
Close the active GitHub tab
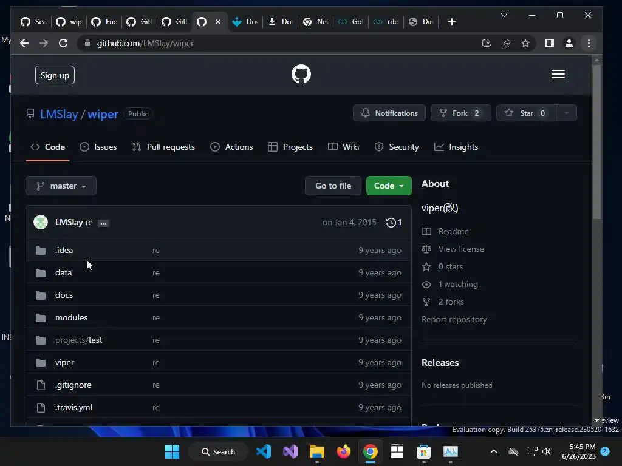pos(218,22)
